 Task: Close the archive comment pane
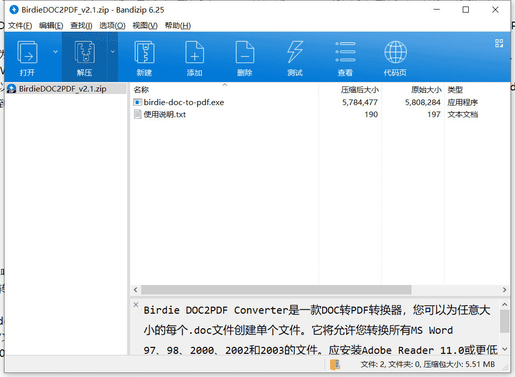(136, 305)
